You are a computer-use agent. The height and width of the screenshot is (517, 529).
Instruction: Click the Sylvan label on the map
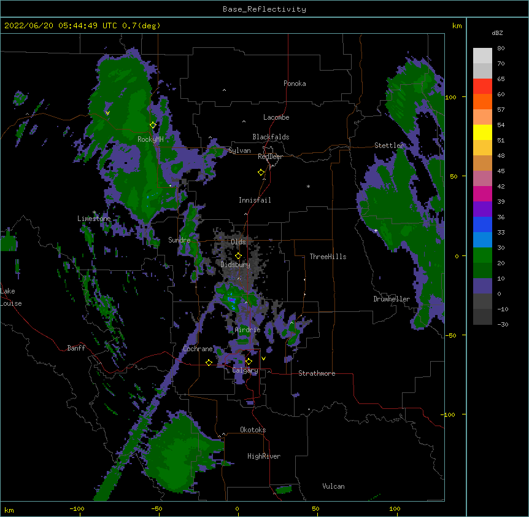point(239,150)
